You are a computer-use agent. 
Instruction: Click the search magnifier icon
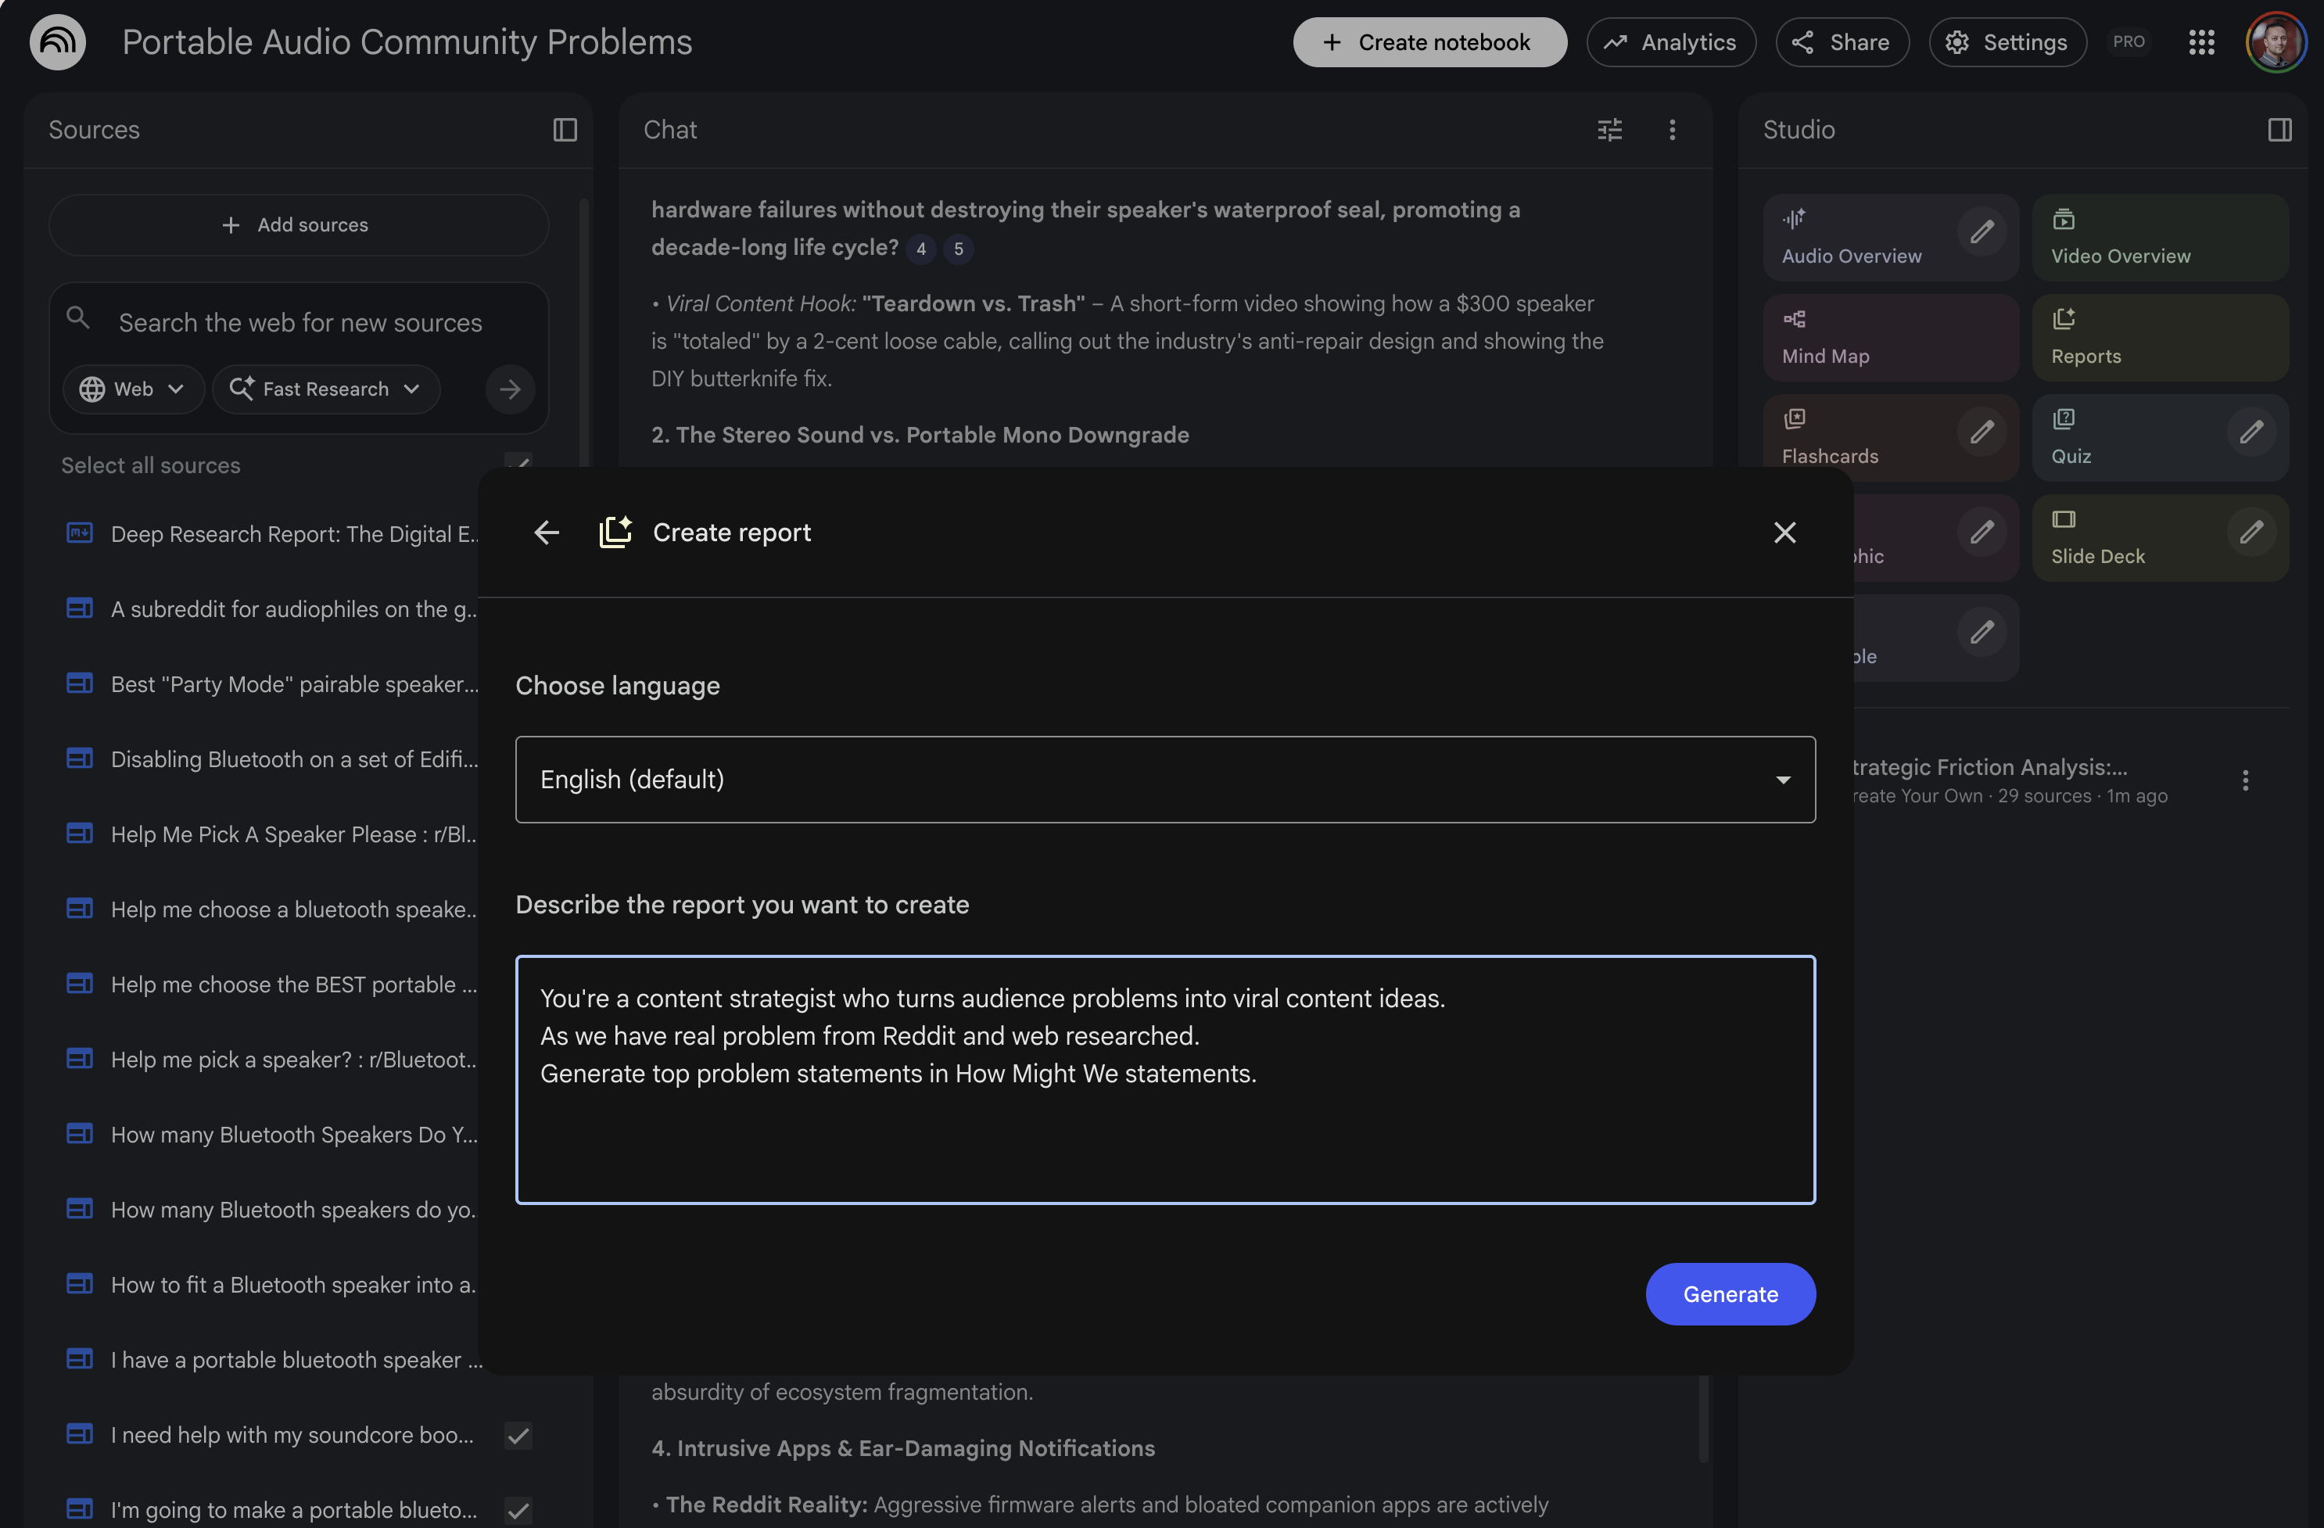(x=78, y=318)
